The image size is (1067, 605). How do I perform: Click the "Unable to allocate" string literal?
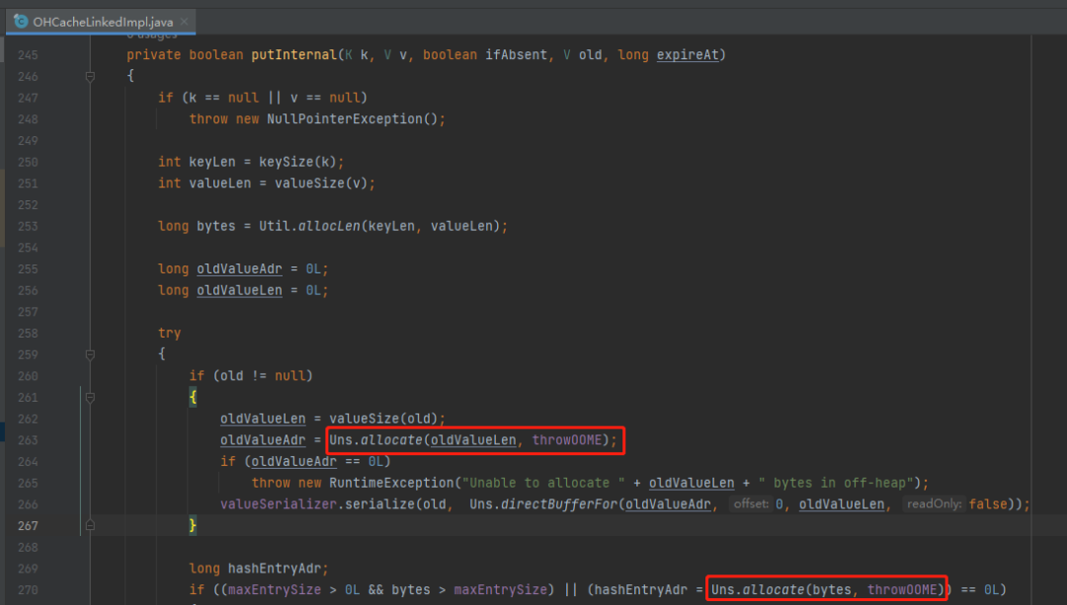[543, 483]
